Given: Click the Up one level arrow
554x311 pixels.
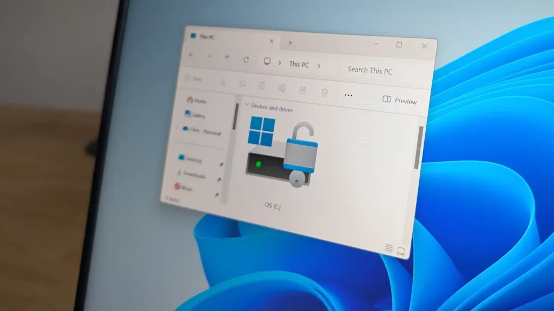Looking at the screenshot, I should (x=227, y=59).
